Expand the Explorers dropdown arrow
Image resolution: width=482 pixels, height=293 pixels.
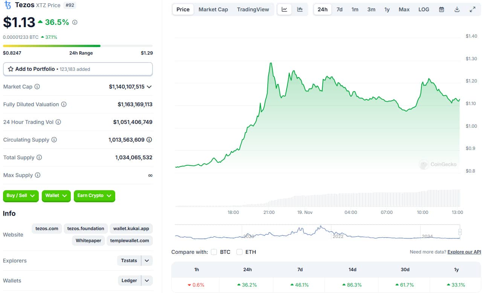pyautogui.click(x=147, y=261)
